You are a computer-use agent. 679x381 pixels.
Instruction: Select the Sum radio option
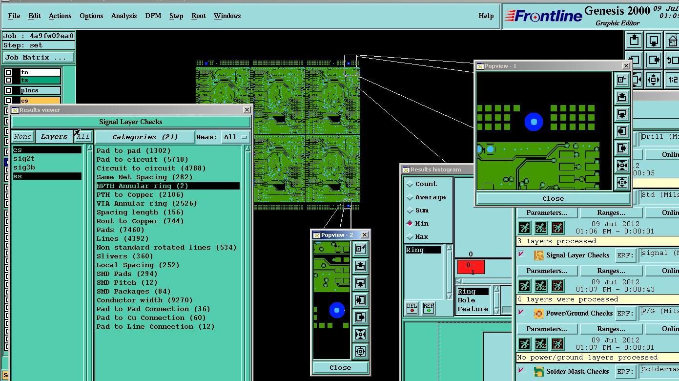click(x=410, y=211)
